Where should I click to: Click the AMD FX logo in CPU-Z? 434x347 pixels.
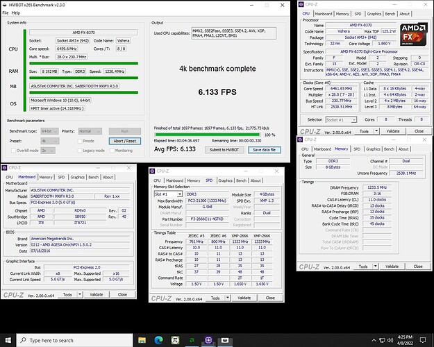[414, 34]
